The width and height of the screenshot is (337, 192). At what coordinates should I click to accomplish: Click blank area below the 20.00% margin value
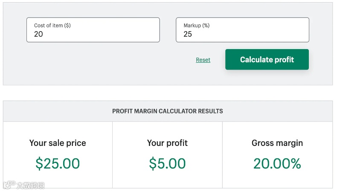[277, 180]
